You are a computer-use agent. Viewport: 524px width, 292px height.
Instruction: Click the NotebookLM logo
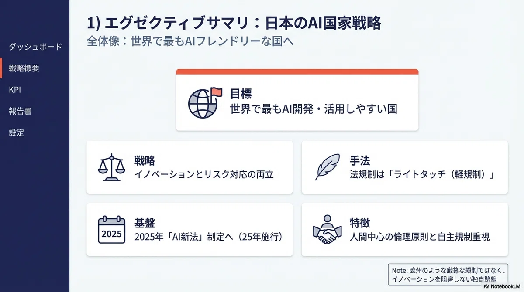(x=502, y=287)
